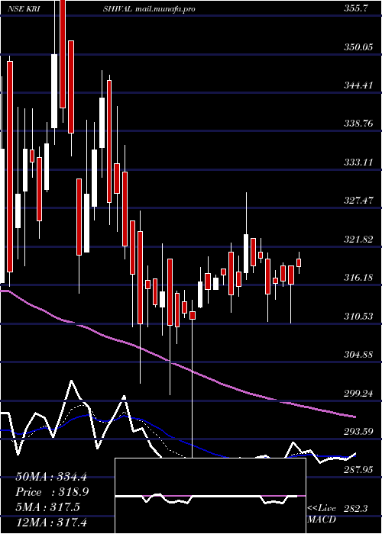Image resolution: width=382 pixels, height=534 pixels.
Task: Click the 293.59 price axis label
Action: [358, 433]
